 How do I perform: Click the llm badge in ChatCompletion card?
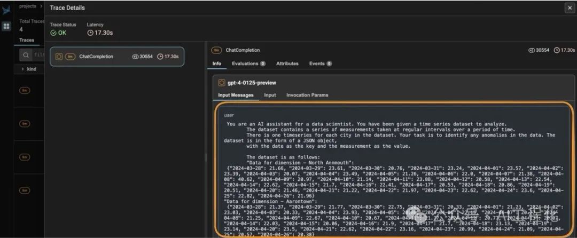click(x=70, y=57)
